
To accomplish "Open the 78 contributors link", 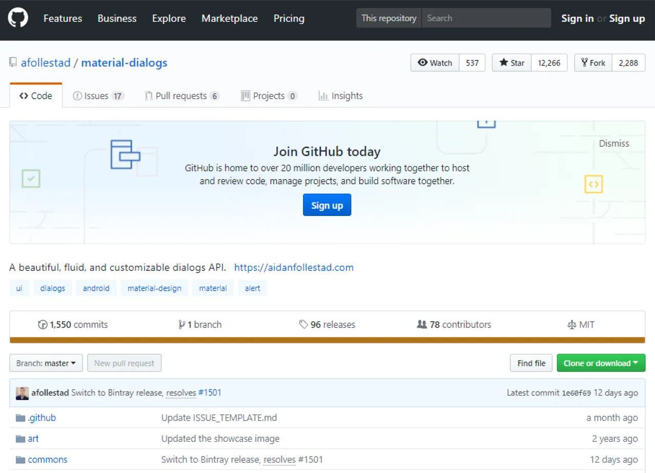I will 454,325.
